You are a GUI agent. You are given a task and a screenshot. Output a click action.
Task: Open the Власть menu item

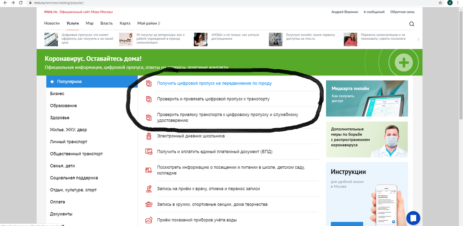click(x=106, y=23)
